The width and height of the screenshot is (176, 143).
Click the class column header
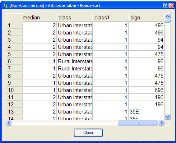pos(74,18)
